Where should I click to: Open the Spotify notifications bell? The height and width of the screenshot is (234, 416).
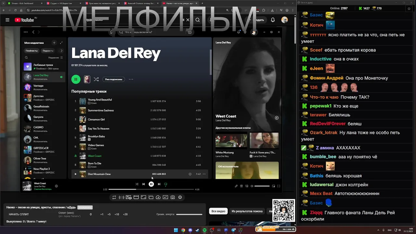coord(239,32)
